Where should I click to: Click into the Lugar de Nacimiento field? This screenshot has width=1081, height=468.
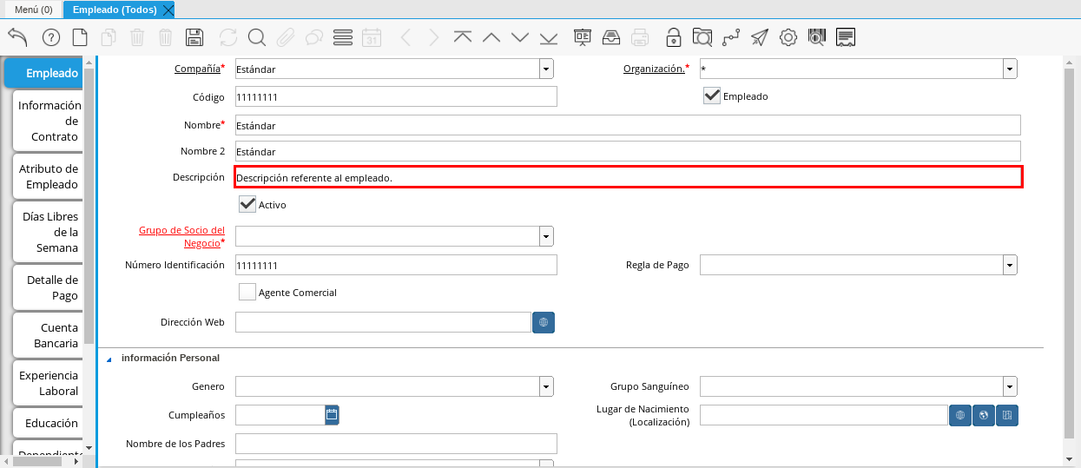pos(824,415)
